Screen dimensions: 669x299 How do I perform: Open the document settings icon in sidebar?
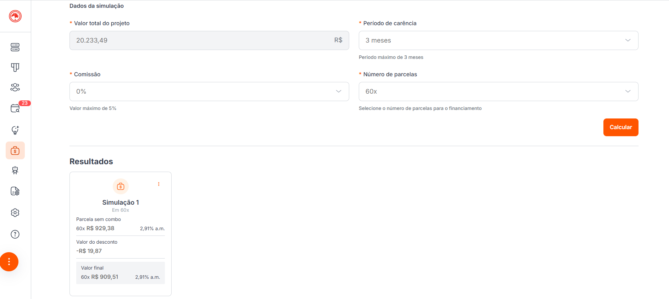tap(15, 191)
